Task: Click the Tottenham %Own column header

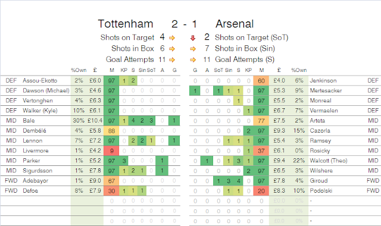Action: (79, 70)
